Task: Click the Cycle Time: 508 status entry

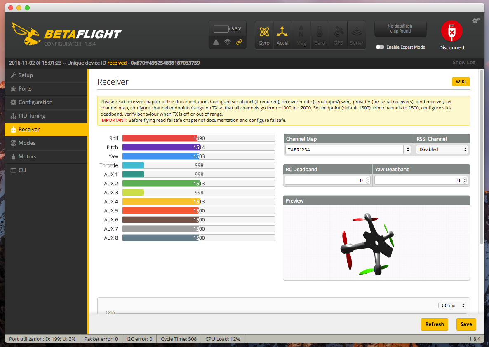Action: pos(179,339)
